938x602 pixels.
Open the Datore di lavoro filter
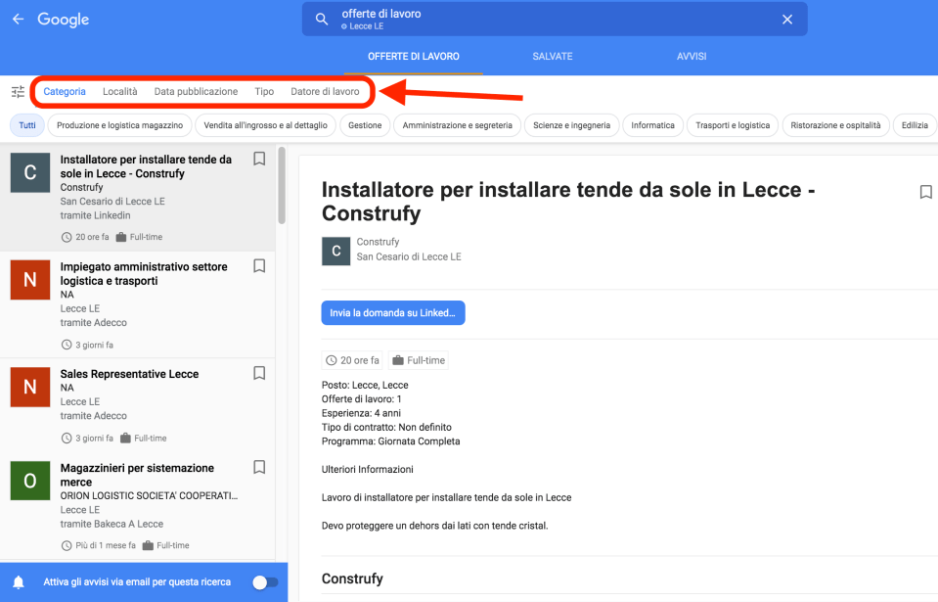[325, 92]
